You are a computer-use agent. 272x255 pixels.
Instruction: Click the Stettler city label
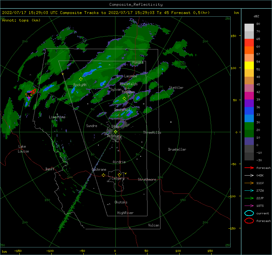176,88
